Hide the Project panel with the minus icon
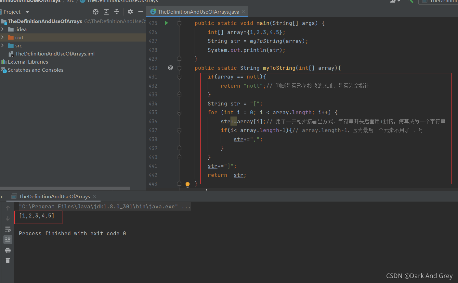 (141, 12)
